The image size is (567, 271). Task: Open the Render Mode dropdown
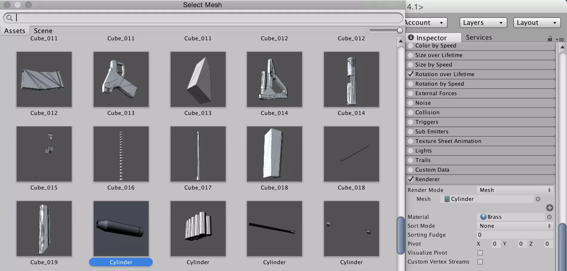click(x=515, y=190)
